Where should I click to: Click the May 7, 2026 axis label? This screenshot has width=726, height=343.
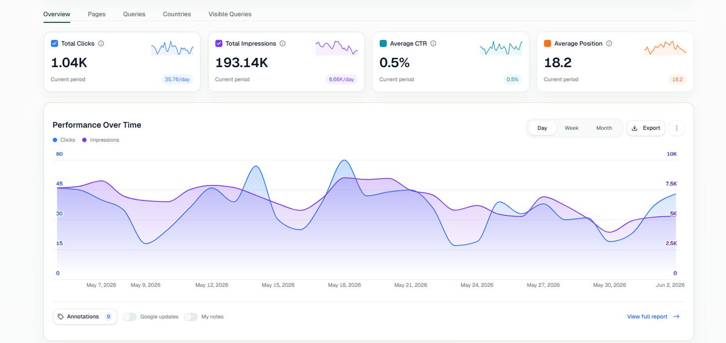102,285
